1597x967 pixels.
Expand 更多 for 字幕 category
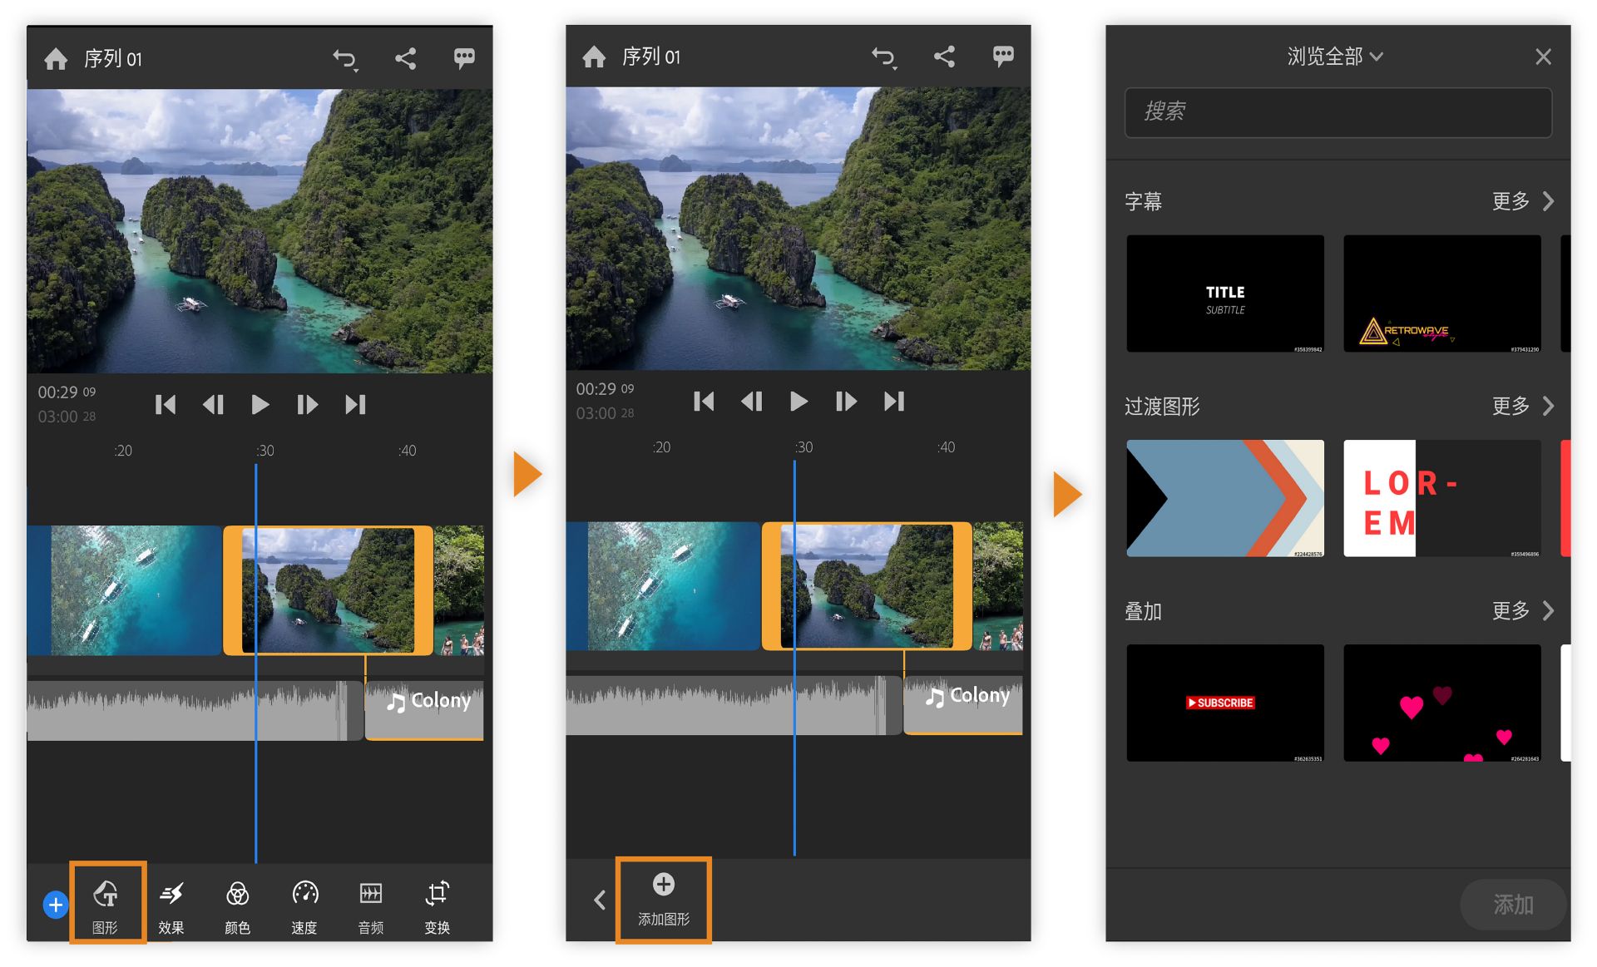point(1522,201)
